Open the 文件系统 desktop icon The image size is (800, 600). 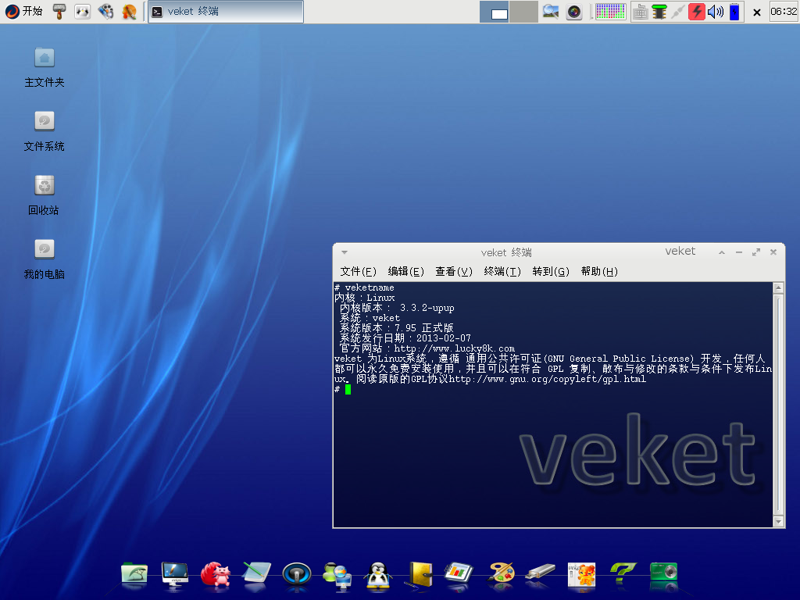(45, 131)
